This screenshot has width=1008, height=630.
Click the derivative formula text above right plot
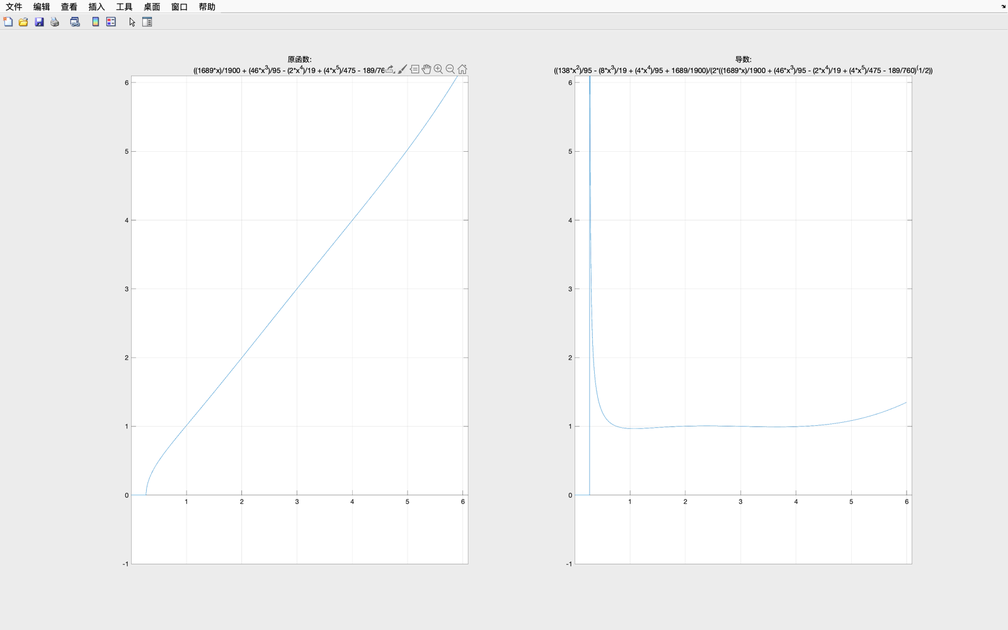point(743,70)
